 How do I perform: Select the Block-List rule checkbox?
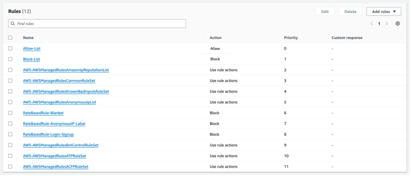click(10, 59)
